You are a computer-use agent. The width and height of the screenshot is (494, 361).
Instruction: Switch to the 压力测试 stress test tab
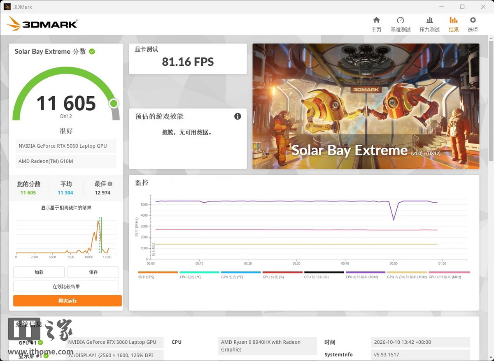[429, 25]
